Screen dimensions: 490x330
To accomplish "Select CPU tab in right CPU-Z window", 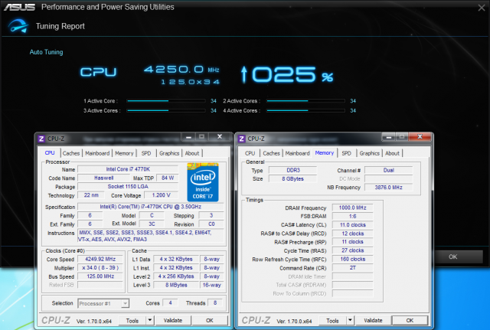I will pos(250,153).
